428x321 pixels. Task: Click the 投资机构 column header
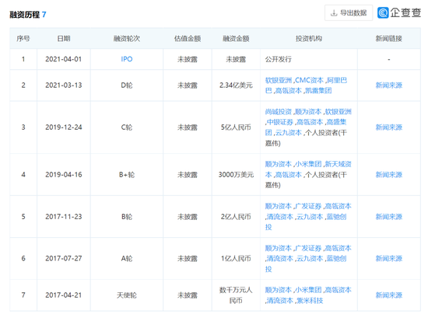click(309, 38)
